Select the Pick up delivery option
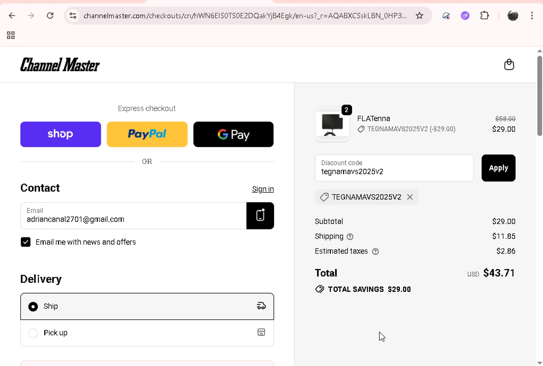 (x=147, y=333)
